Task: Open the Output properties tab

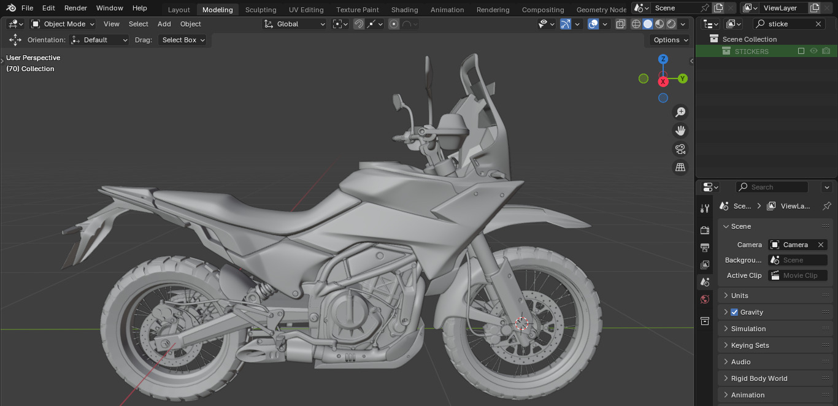Action: [x=705, y=248]
